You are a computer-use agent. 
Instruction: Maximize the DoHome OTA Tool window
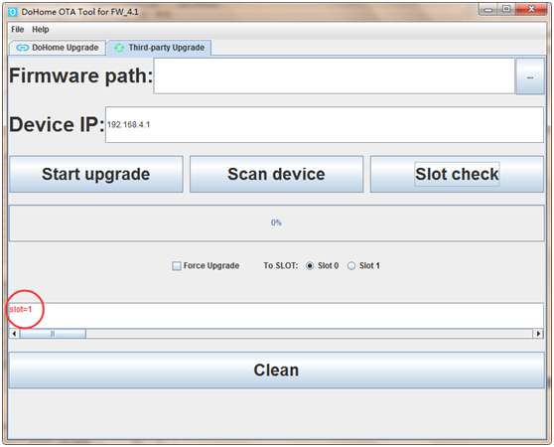coord(506,9)
